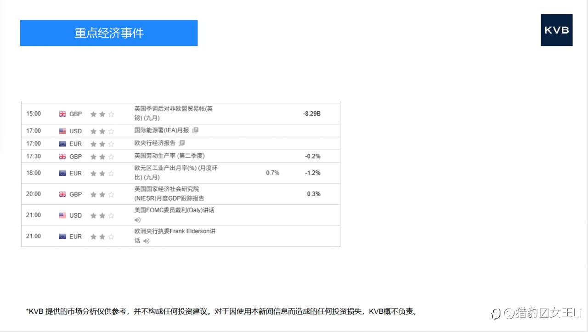Select the 重点经济事件 header tab
Image resolution: width=588 pixels, height=332 pixels.
109,33
